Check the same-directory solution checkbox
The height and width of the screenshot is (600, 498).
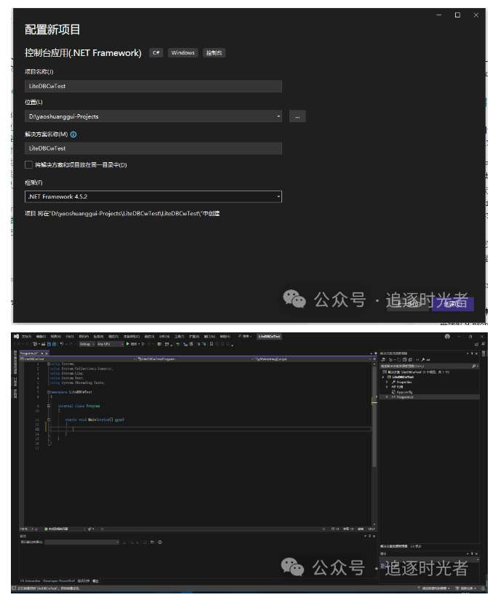tap(28, 165)
